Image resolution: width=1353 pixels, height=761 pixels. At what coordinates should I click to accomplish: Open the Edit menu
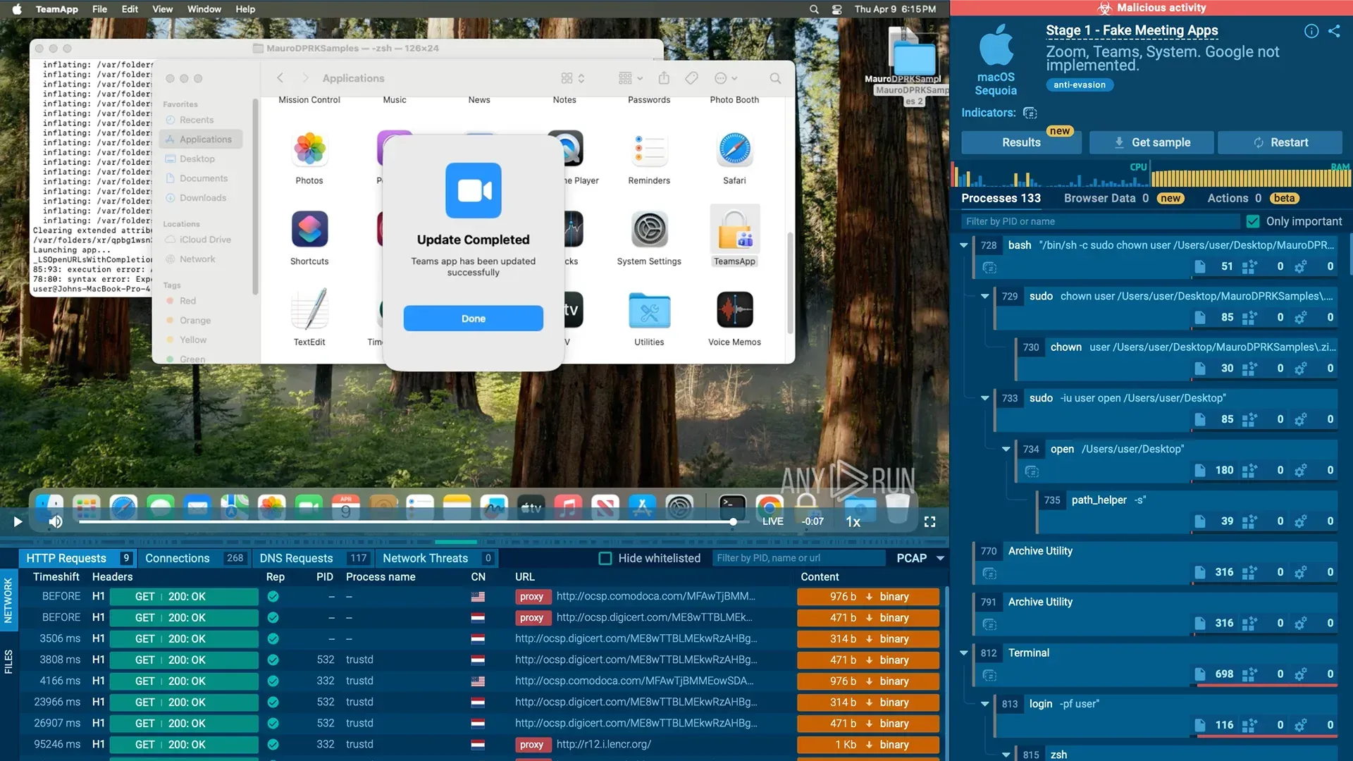(x=130, y=9)
